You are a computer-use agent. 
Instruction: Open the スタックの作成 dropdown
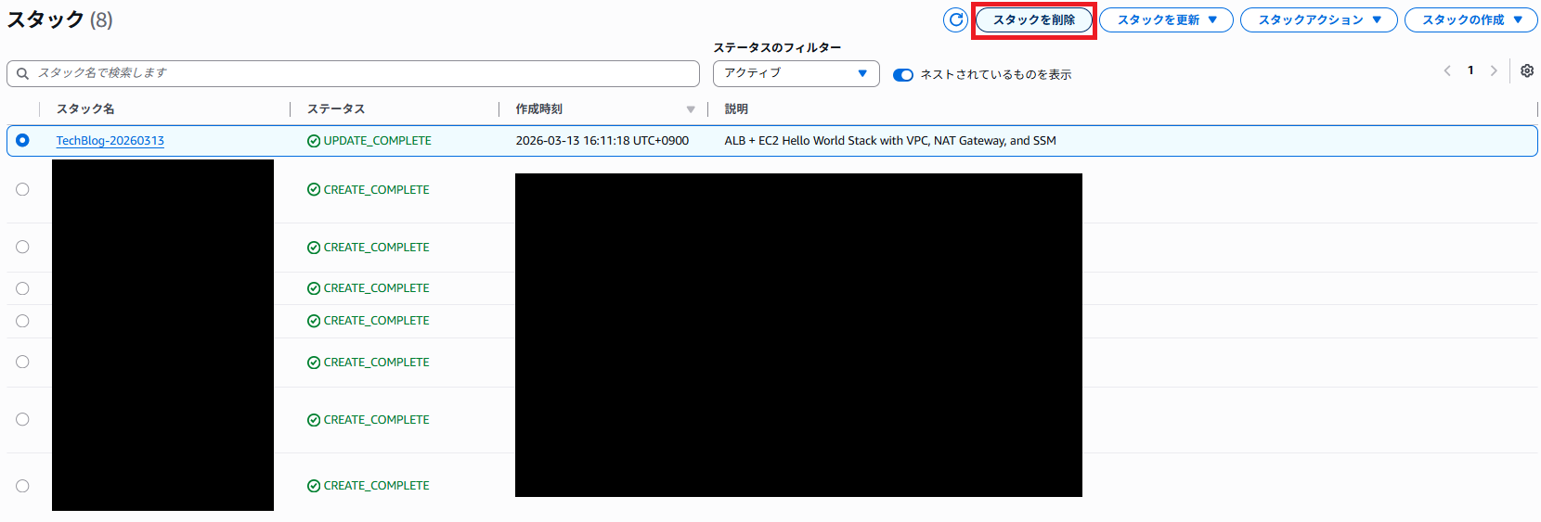1470,19
